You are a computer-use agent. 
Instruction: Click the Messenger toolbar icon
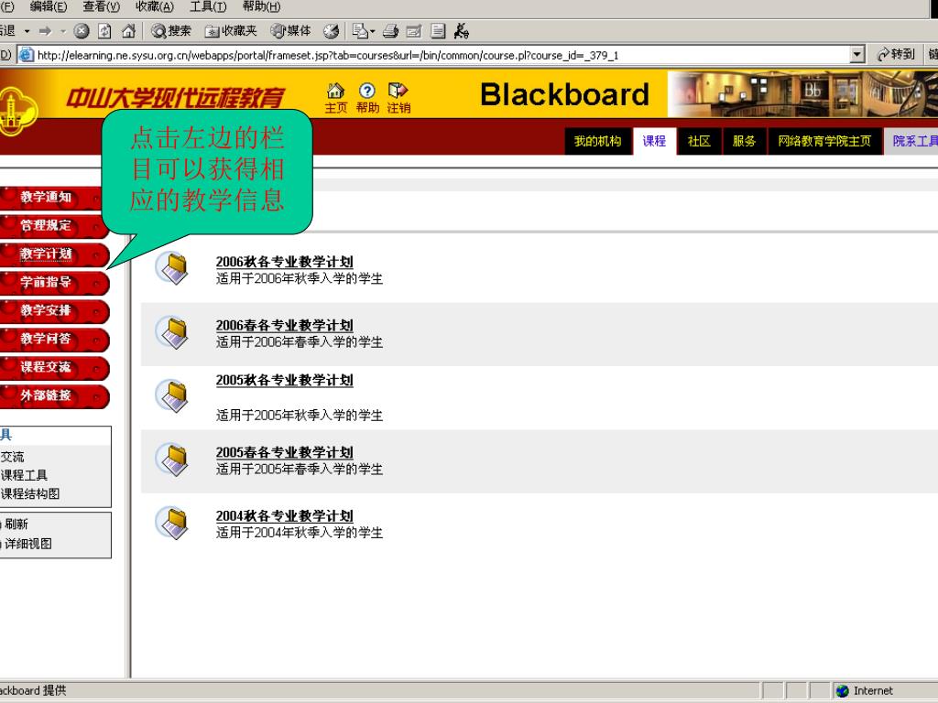(462, 30)
